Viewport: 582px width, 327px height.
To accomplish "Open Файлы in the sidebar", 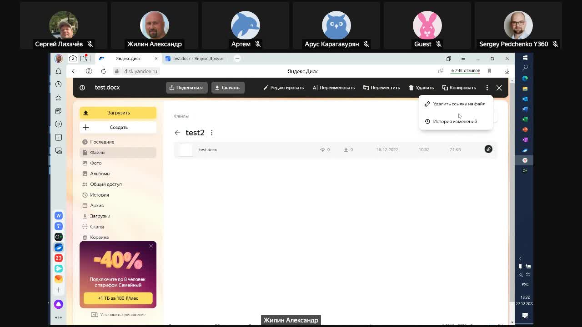I will 118,153.
